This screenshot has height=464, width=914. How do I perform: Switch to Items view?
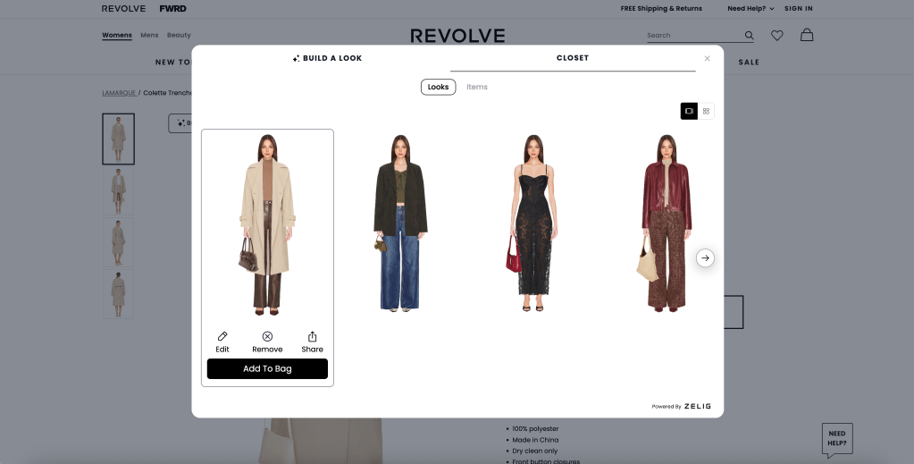(477, 87)
